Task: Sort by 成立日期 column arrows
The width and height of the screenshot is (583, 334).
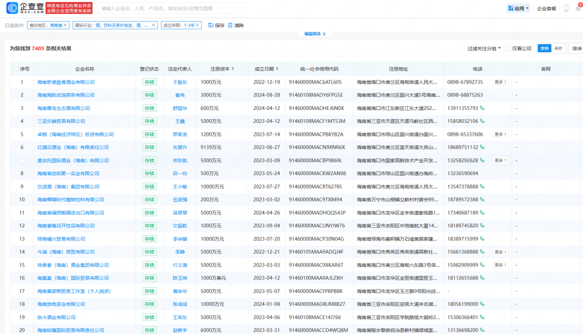Action: [x=277, y=69]
